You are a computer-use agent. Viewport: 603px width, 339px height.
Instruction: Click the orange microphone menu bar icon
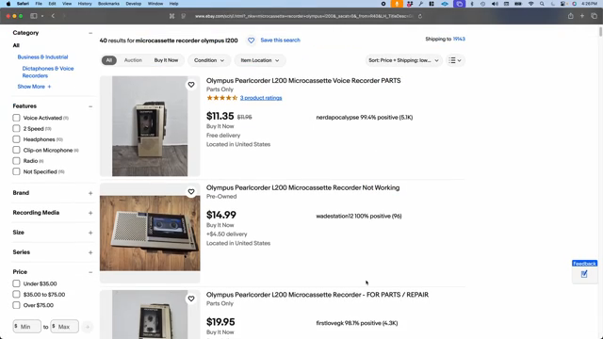click(x=397, y=4)
